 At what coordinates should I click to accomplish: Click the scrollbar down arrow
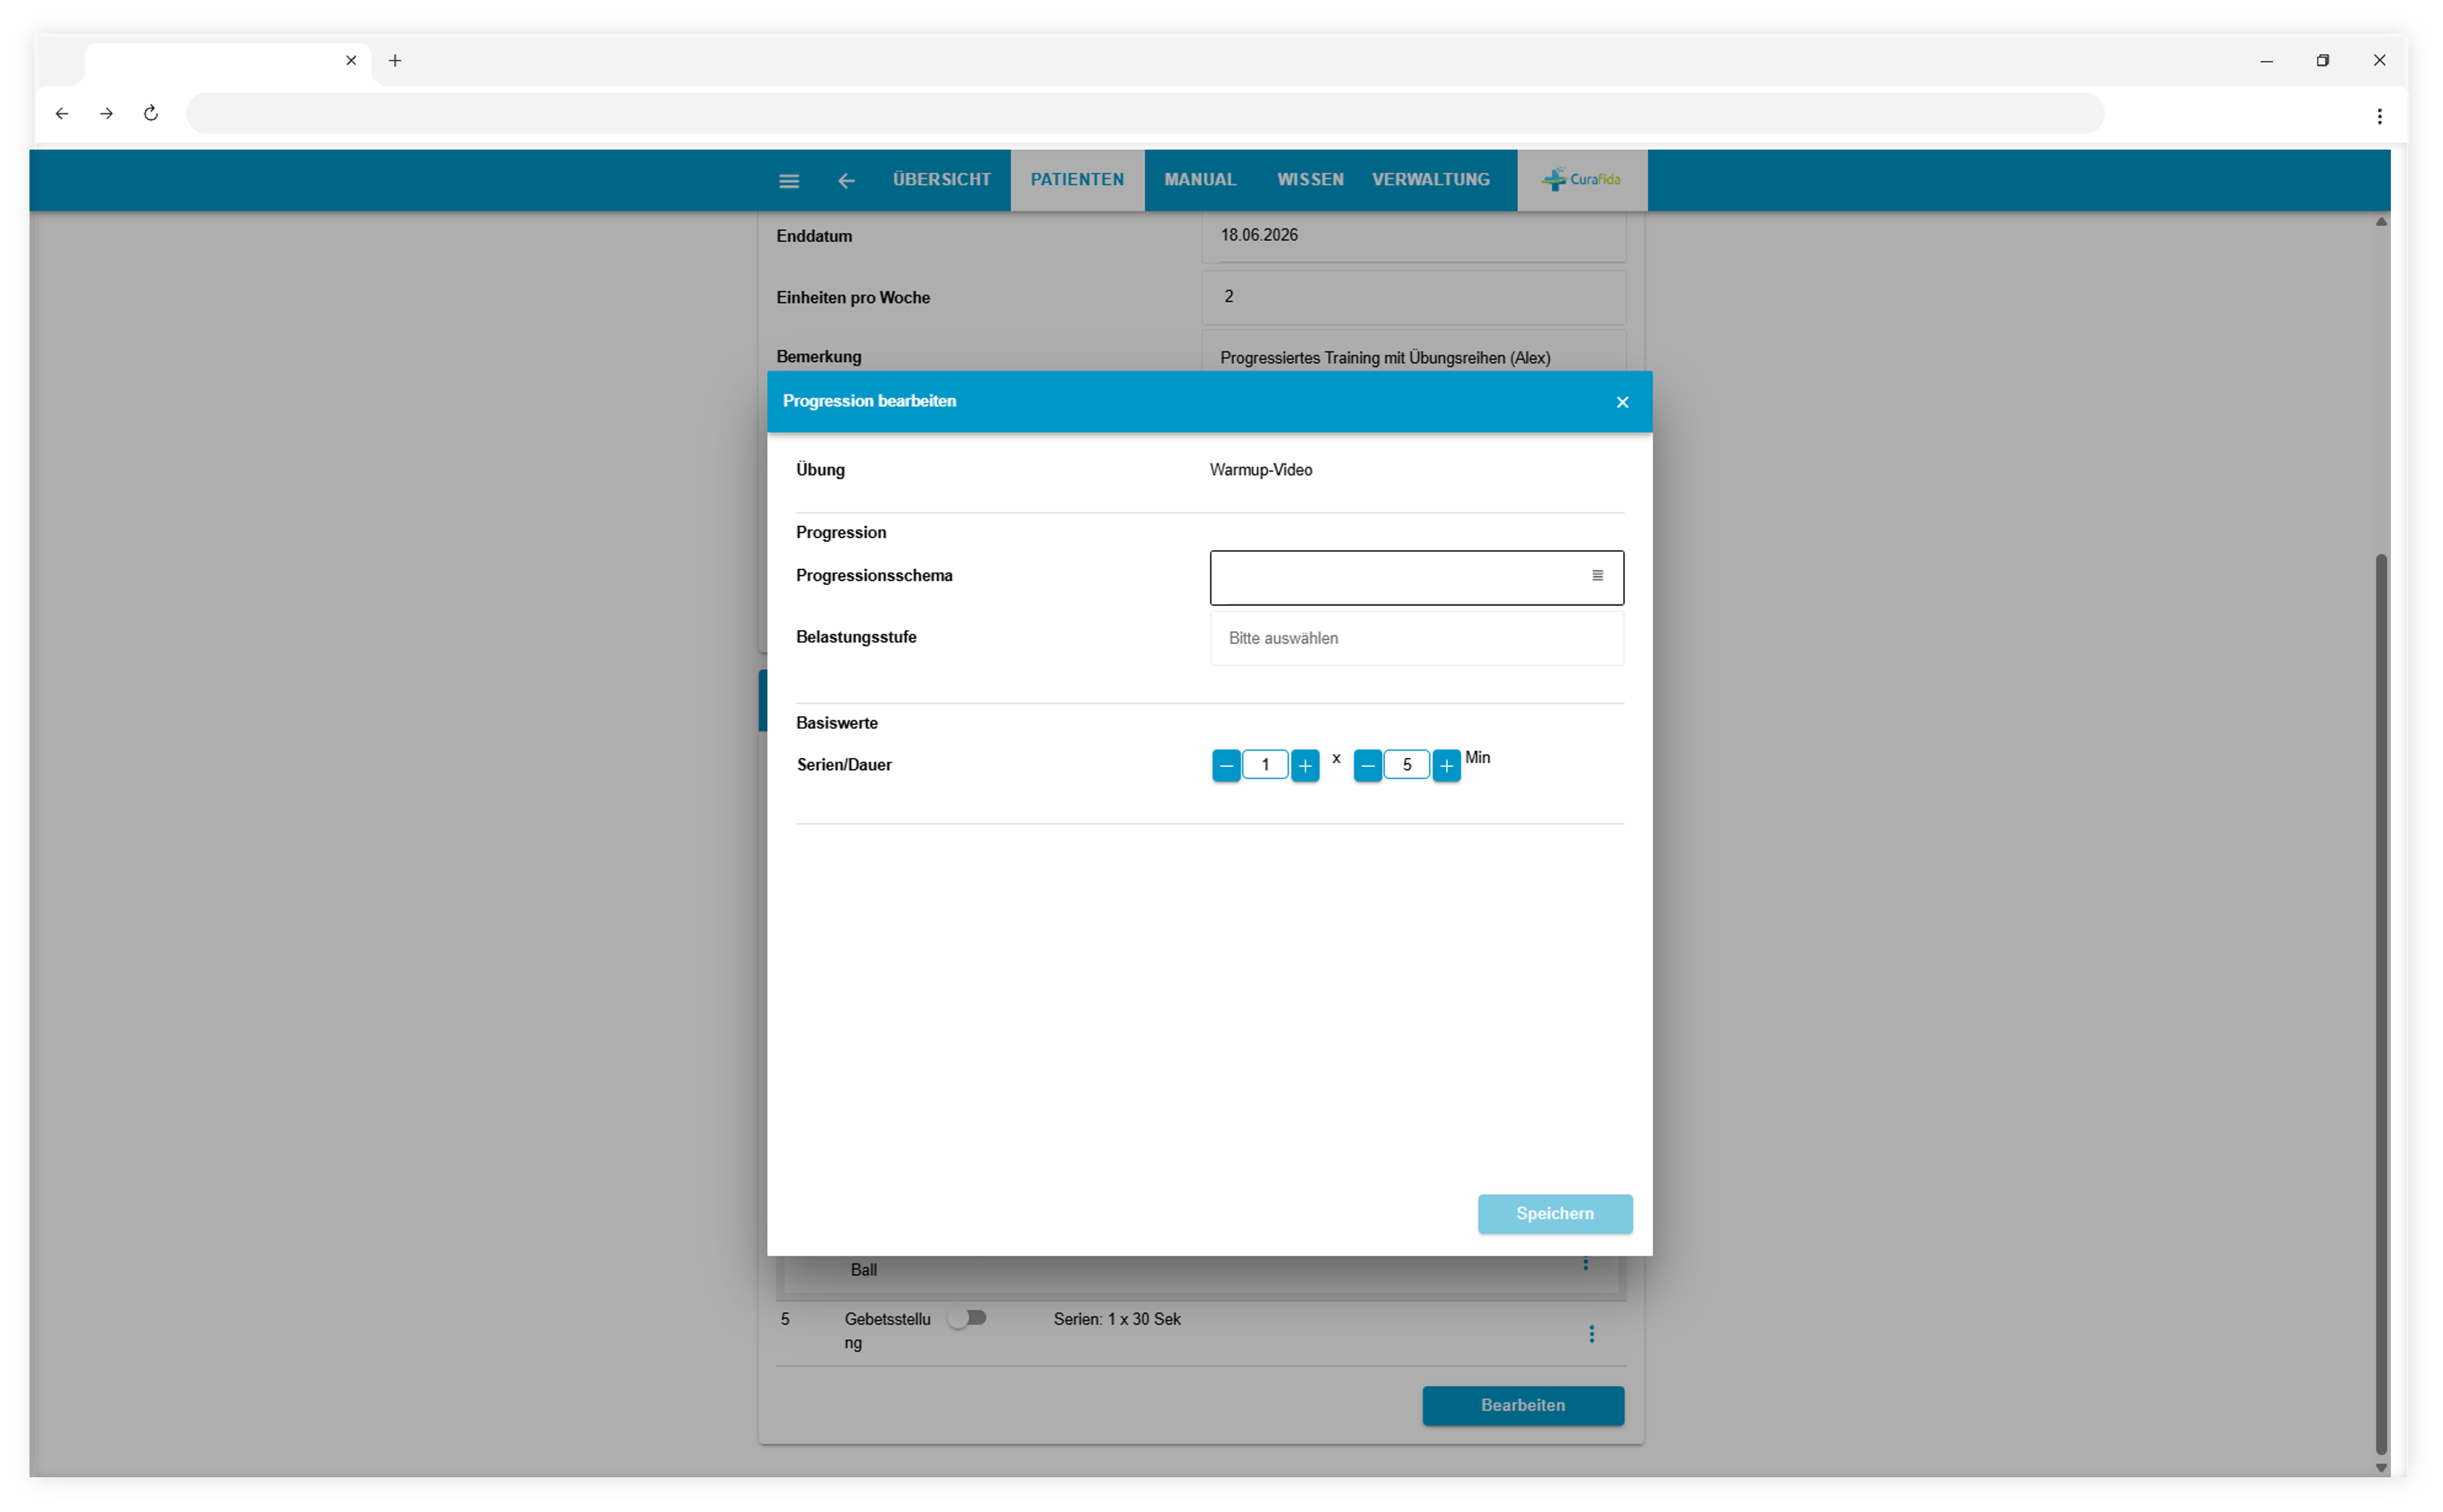click(2381, 1468)
